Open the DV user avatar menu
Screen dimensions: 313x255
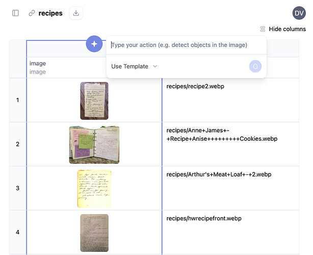299,13
